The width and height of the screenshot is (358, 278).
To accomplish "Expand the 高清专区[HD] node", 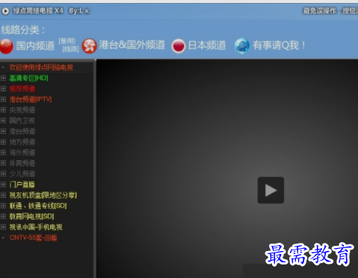I will click(x=3, y=78).
